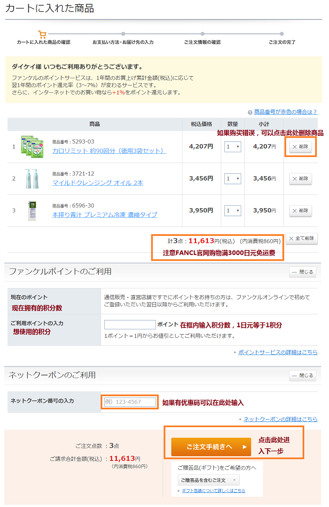Click the マイルドクレンジング オイル bottle thumbnail
329x507 pixels.
tap(31, 179)
